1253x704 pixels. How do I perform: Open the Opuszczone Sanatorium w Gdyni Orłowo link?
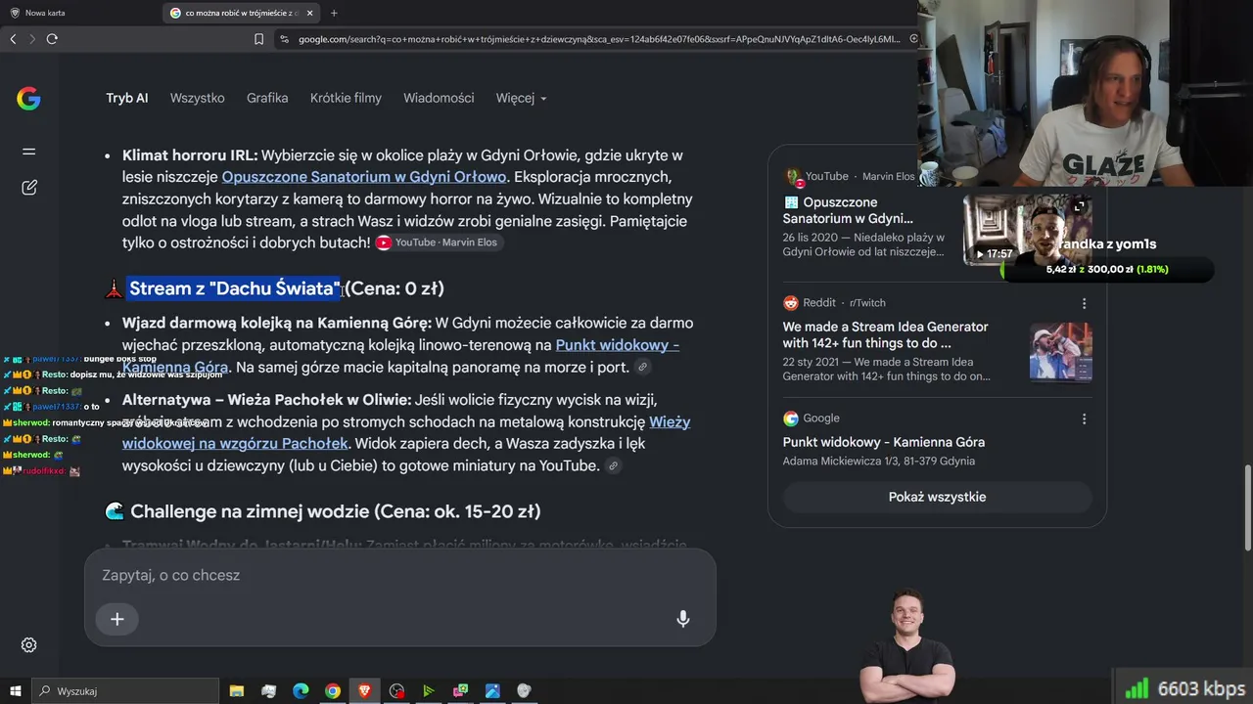pos(364,177)
